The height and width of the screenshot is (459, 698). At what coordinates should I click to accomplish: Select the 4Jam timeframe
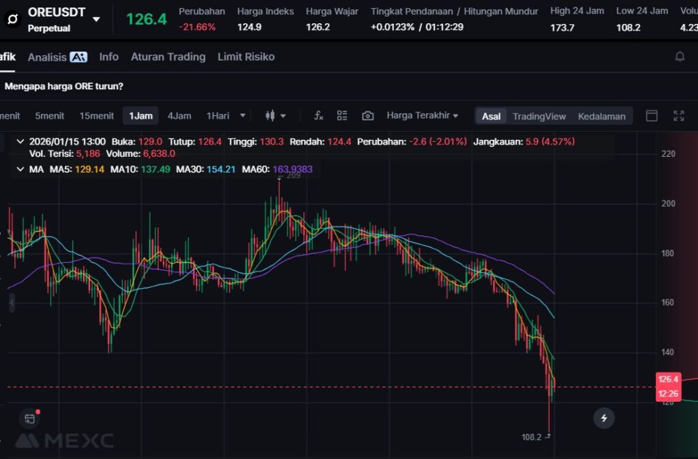click(179, 116)
